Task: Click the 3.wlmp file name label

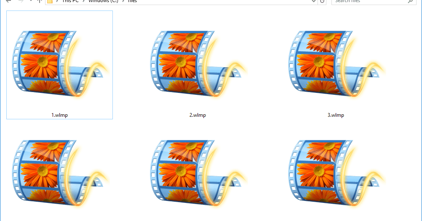Action: pos(336,115)
